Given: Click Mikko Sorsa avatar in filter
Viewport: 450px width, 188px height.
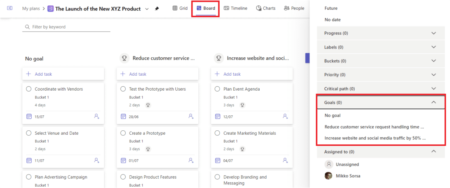Looking at the screenshot, I should tap(329, 176).
